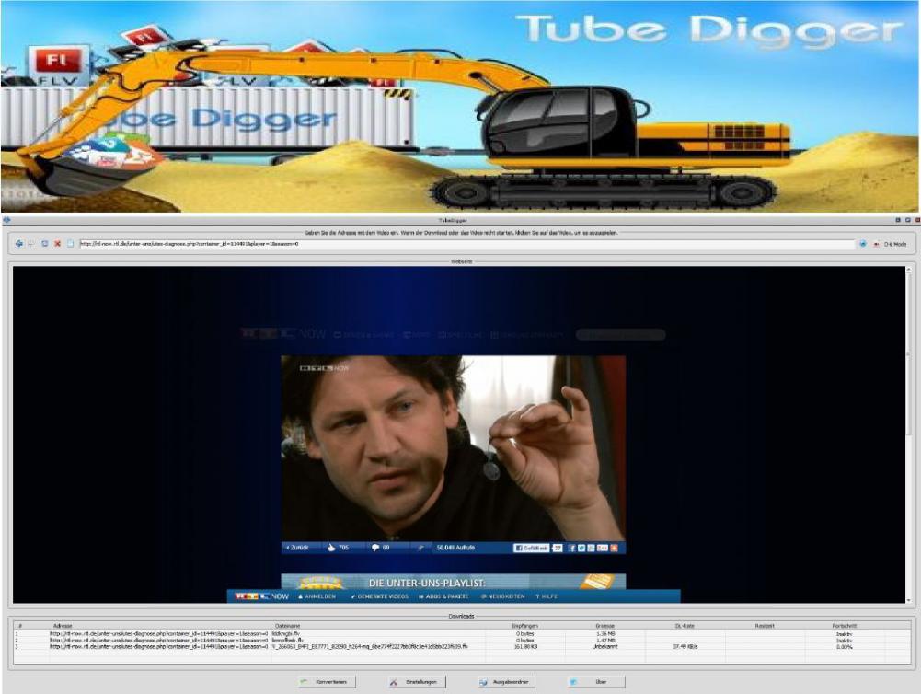Open ABOS & PAKETE in the RTL NOW bar
The width and height of the screenshot is (921, 694).
pyautogui.click(x=446, y=595)
